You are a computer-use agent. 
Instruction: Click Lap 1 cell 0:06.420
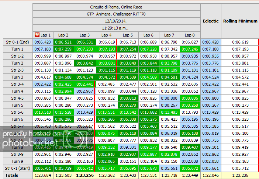point(43,42)
